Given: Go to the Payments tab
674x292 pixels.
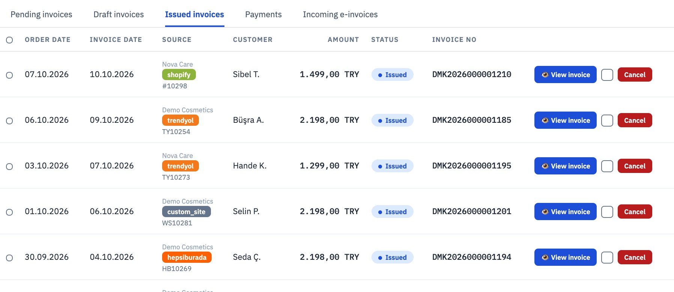Looking at the screenshot, I should tap(263, 14).
